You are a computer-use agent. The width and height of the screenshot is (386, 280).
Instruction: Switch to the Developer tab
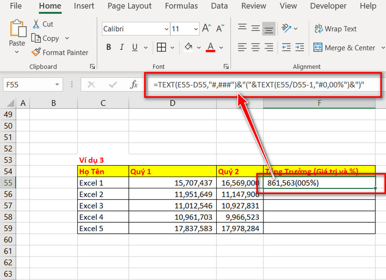[328, 6]
